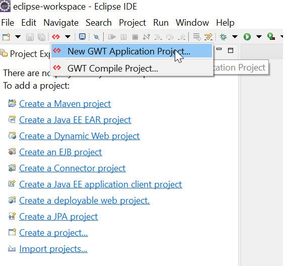Open the Search menu
Viewport: 290px width, 266px height.
pyautogui.click(x=99, y=23)
